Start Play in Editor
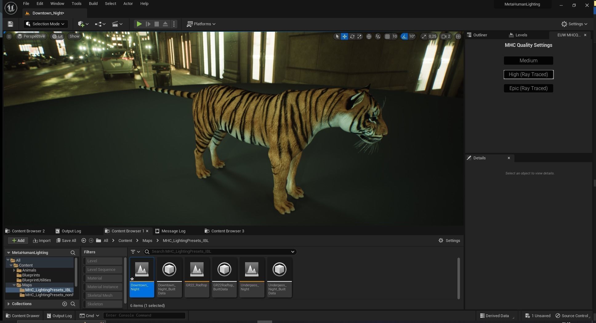This screenshot has width=596, height=323. click(x=139, y=24)
